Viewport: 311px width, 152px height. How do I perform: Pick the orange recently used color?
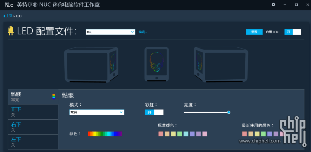point(251,134)
